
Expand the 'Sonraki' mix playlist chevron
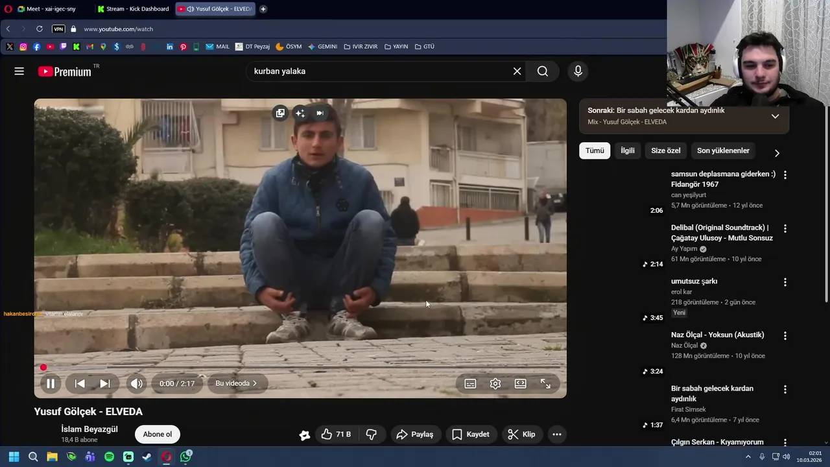(x=775, y=116)
